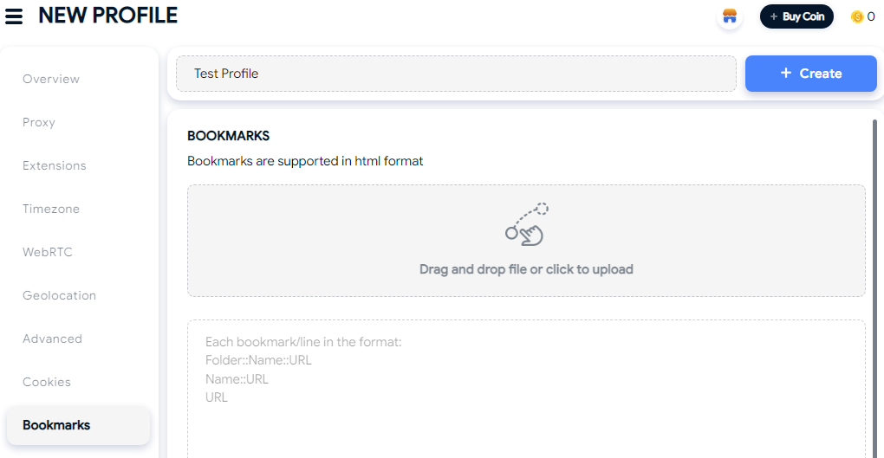This screenshot has width=884, height=458.
Task: Open the store shop icon
Action: pyautogui.click(x=730, y=16)
